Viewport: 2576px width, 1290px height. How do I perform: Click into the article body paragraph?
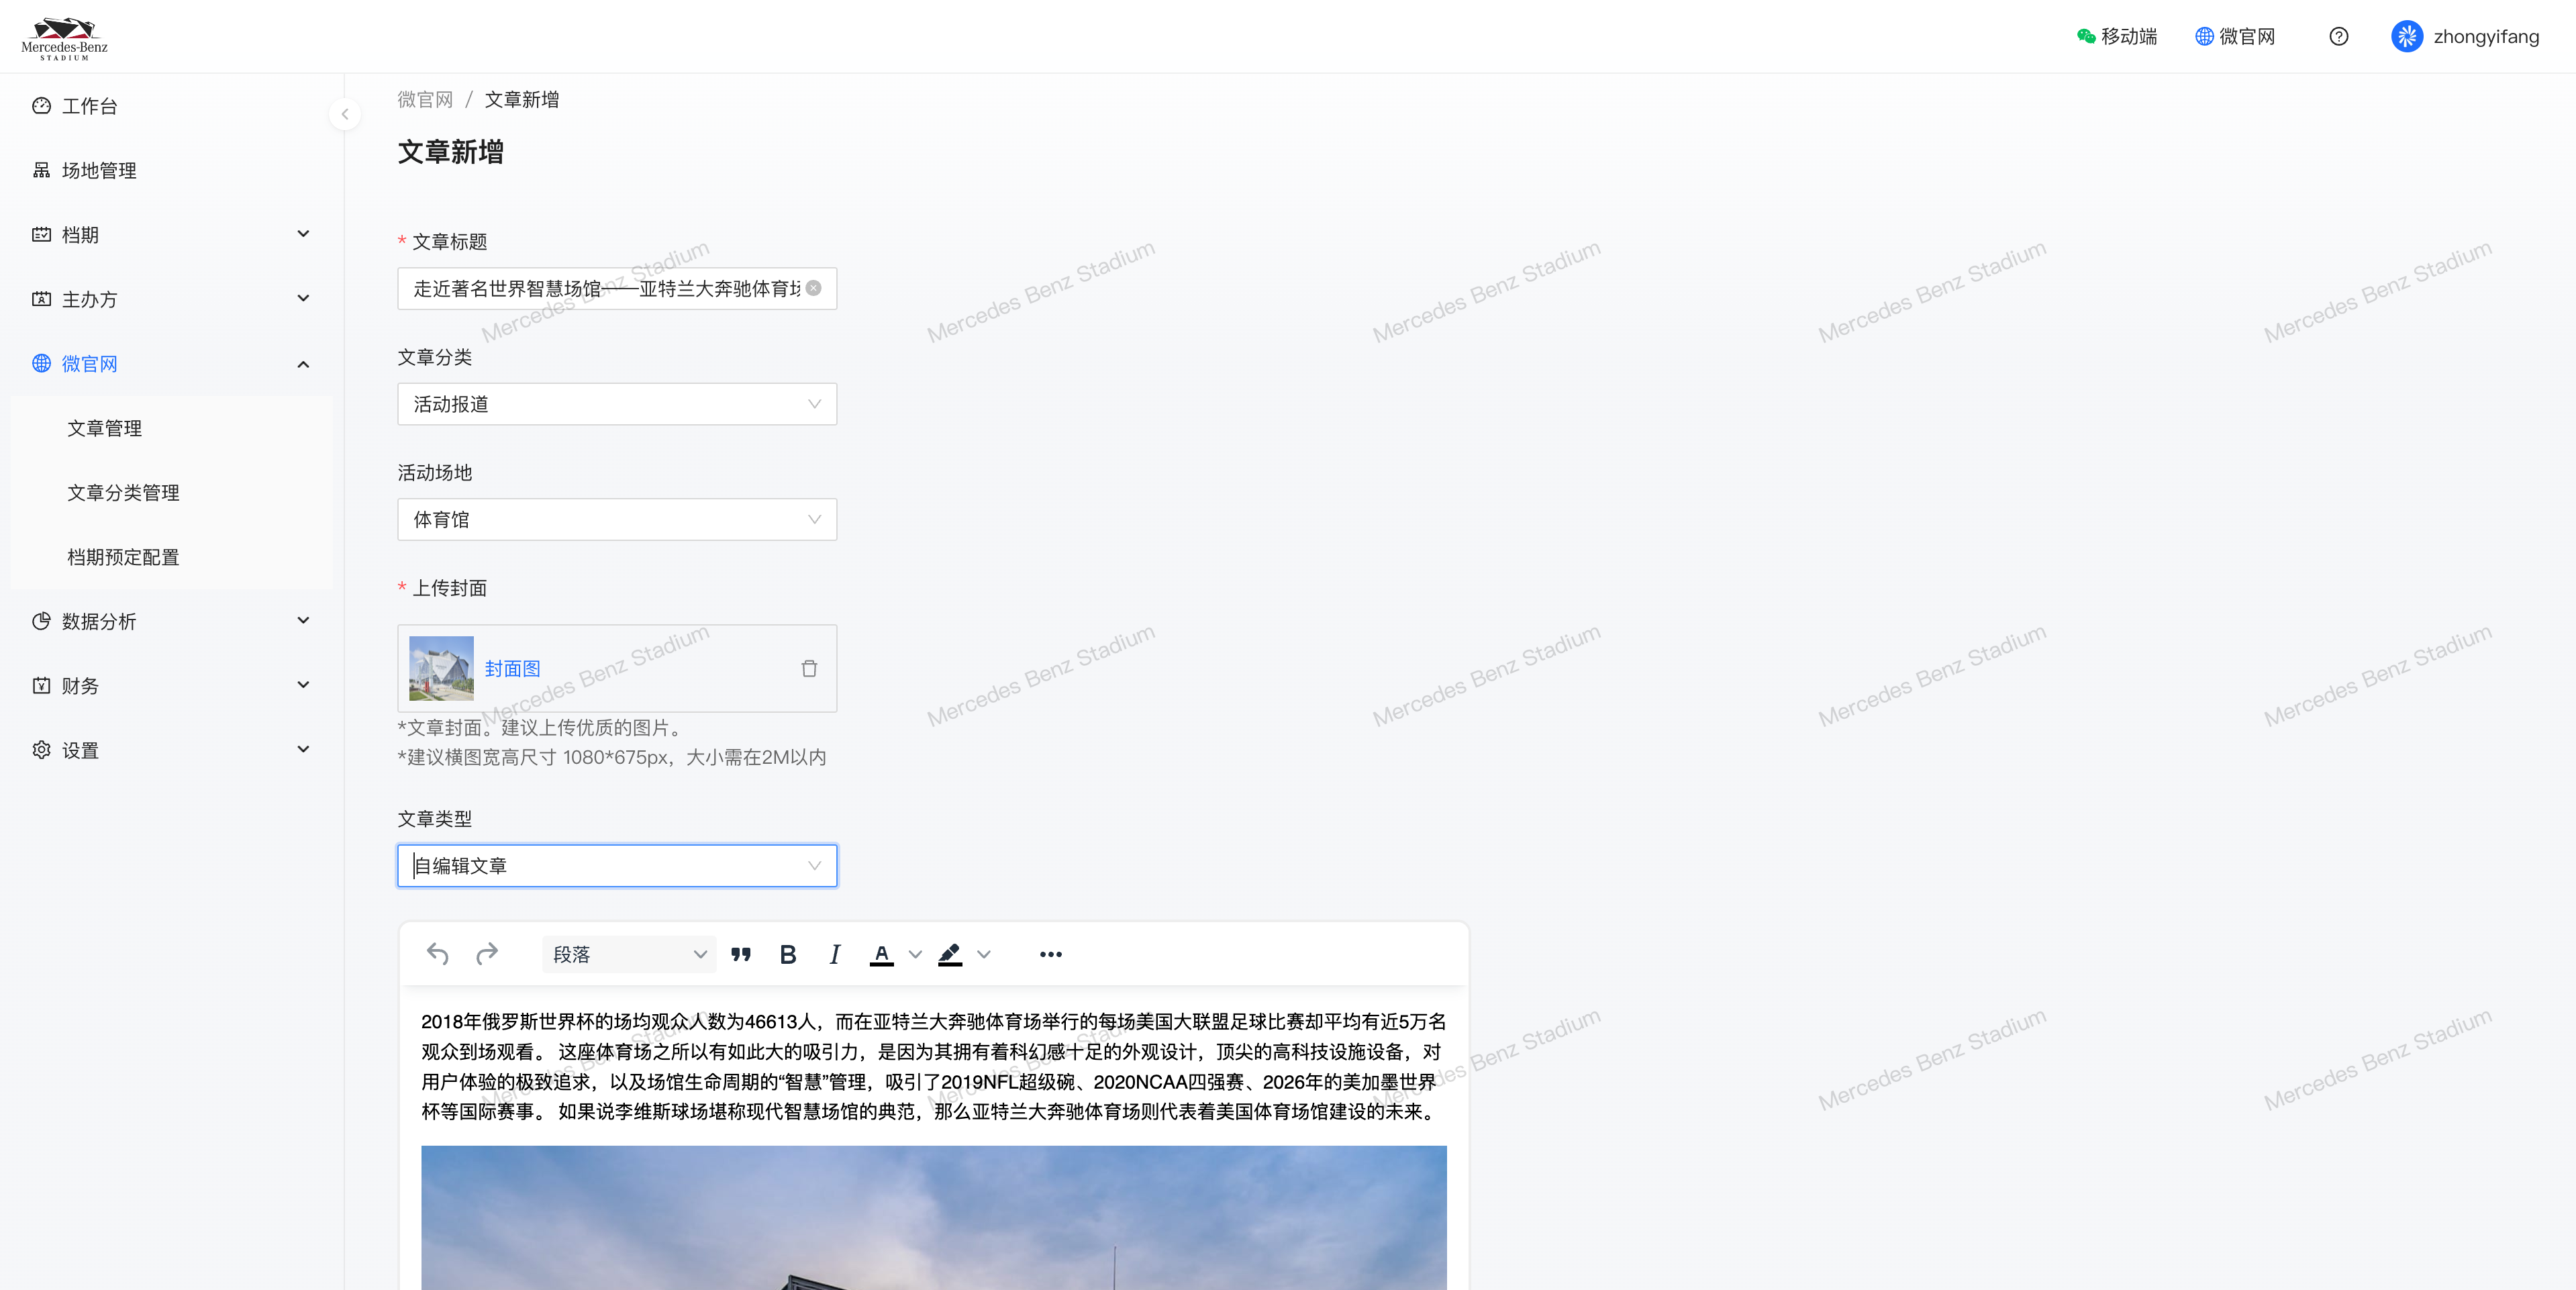pyautogui.click(x=933, y=1067)
